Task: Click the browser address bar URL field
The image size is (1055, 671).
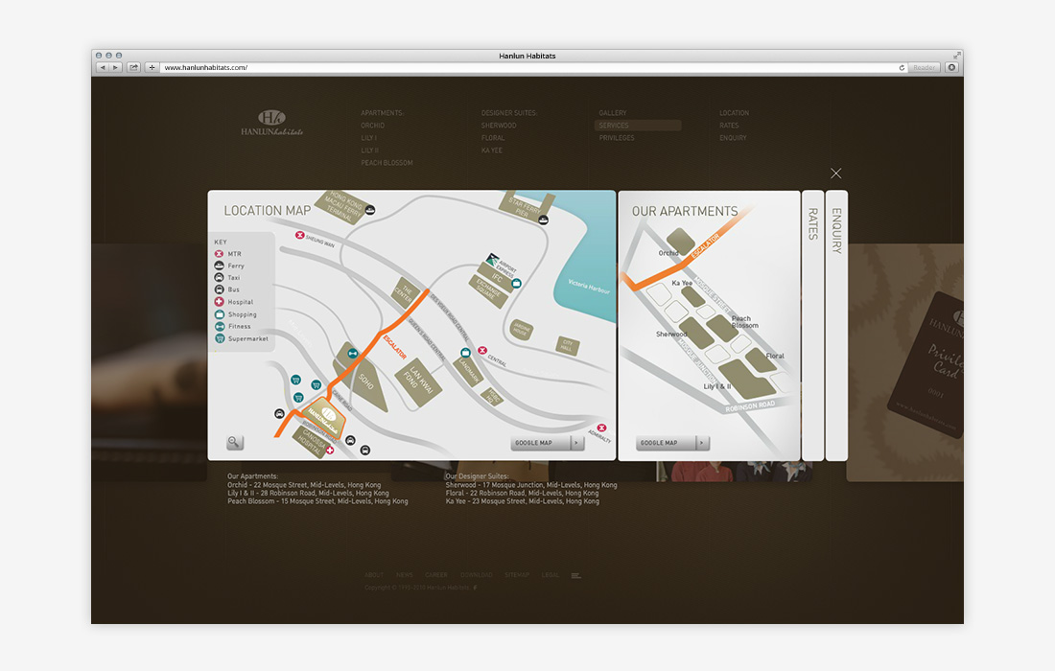Action: [x=527, y=68]
